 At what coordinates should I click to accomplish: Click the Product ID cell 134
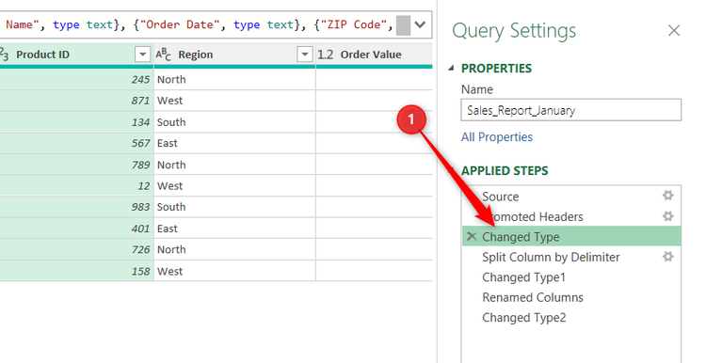click(x=76, y=122)
